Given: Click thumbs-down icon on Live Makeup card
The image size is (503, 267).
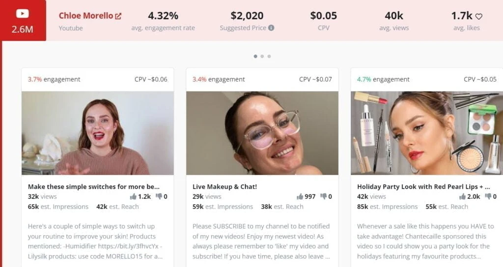Looking at the screenshot, I should (323, 196).
